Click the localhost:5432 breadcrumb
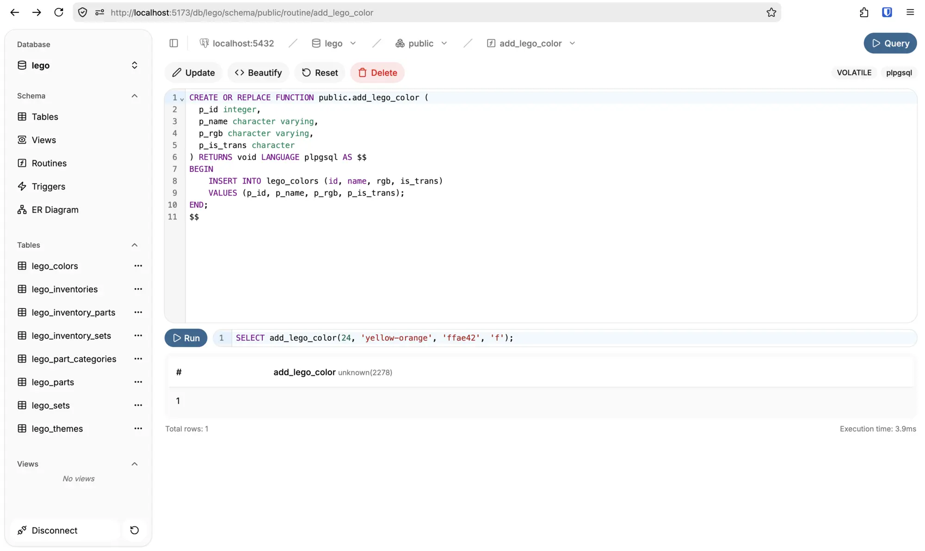The width and height of the screenshot is (925, 551). click(243, 43)
